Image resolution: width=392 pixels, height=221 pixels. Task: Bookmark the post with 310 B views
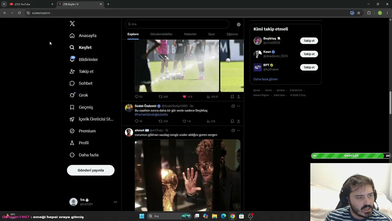tap(232, 97)
